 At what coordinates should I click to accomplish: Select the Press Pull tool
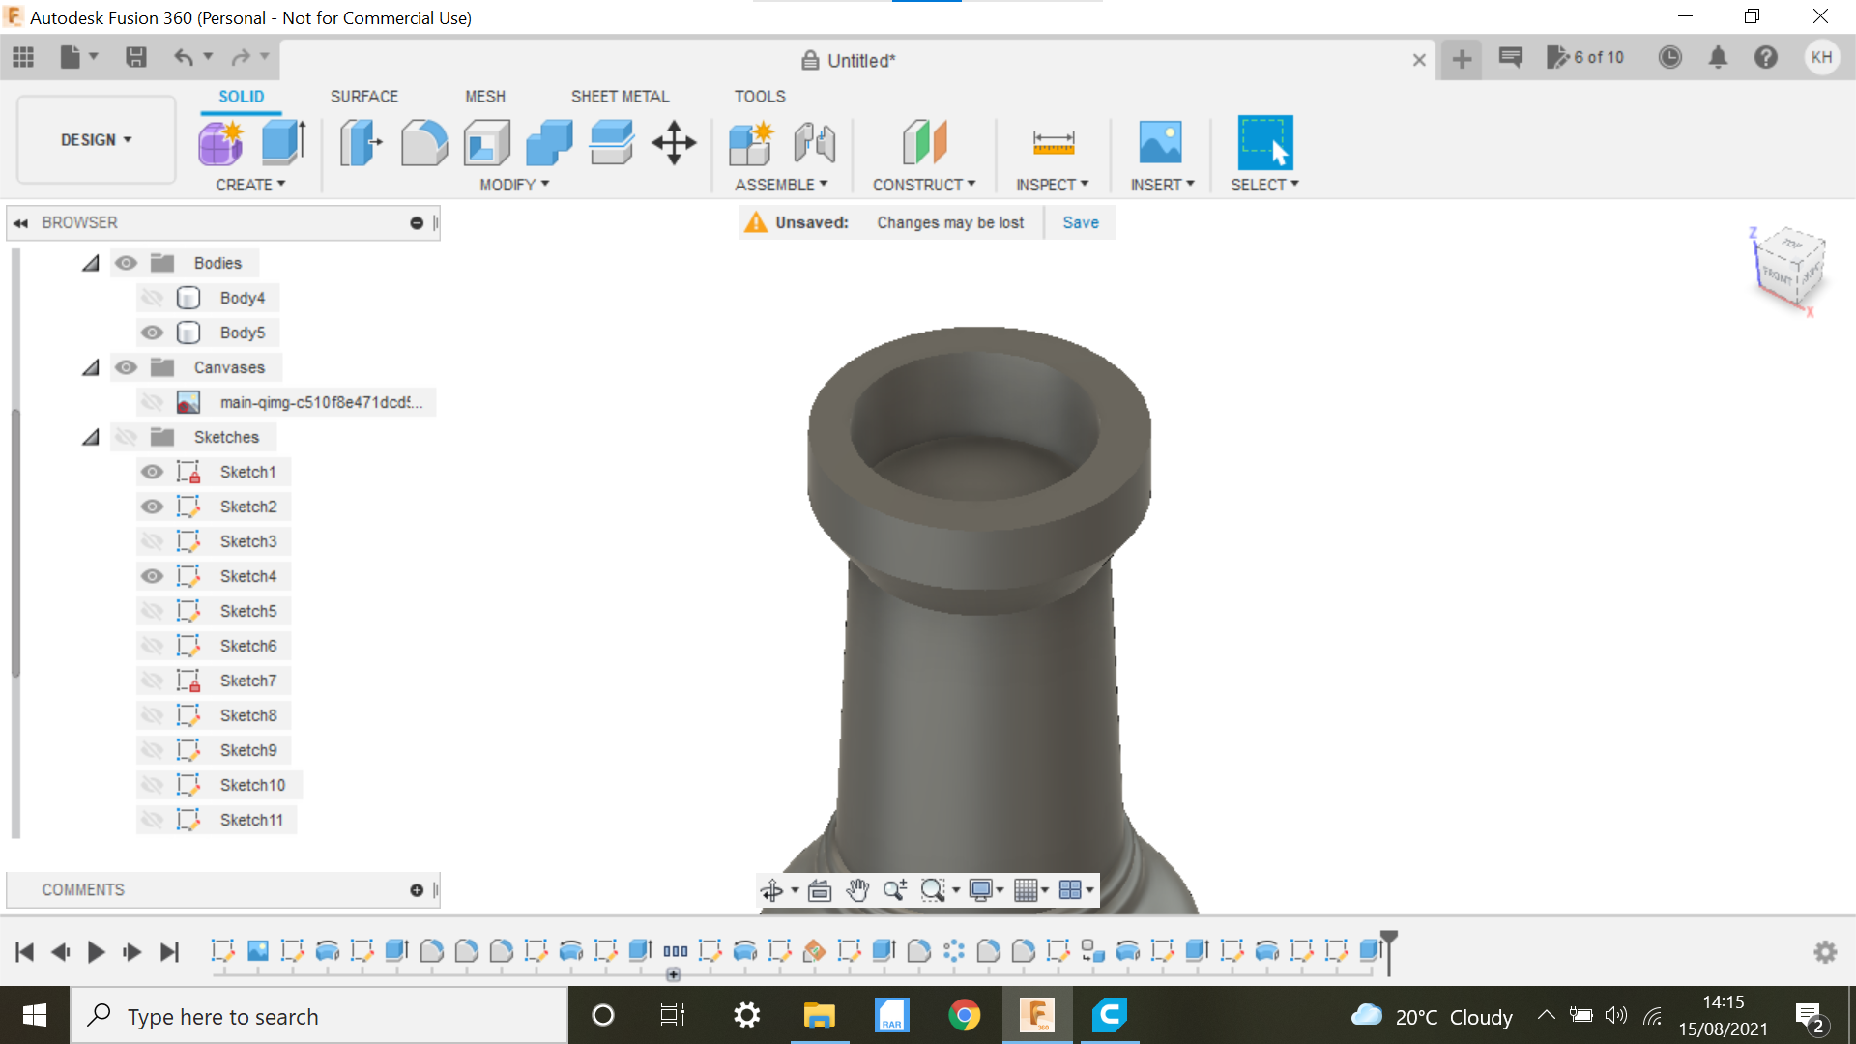point(362,143)
